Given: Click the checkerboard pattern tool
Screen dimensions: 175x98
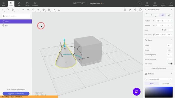Looking at the screenshot, I should coord(49,10).
